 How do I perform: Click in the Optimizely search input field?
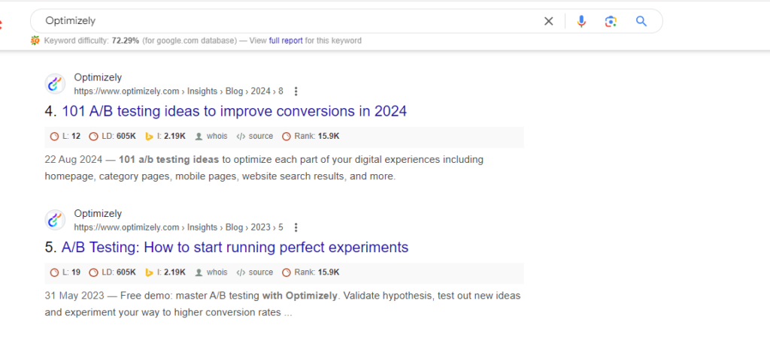coord(286,21)
